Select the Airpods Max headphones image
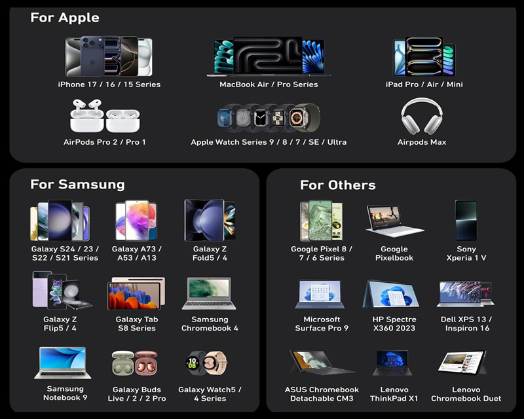This screenshot has width=524, height=419. point(421,117)
